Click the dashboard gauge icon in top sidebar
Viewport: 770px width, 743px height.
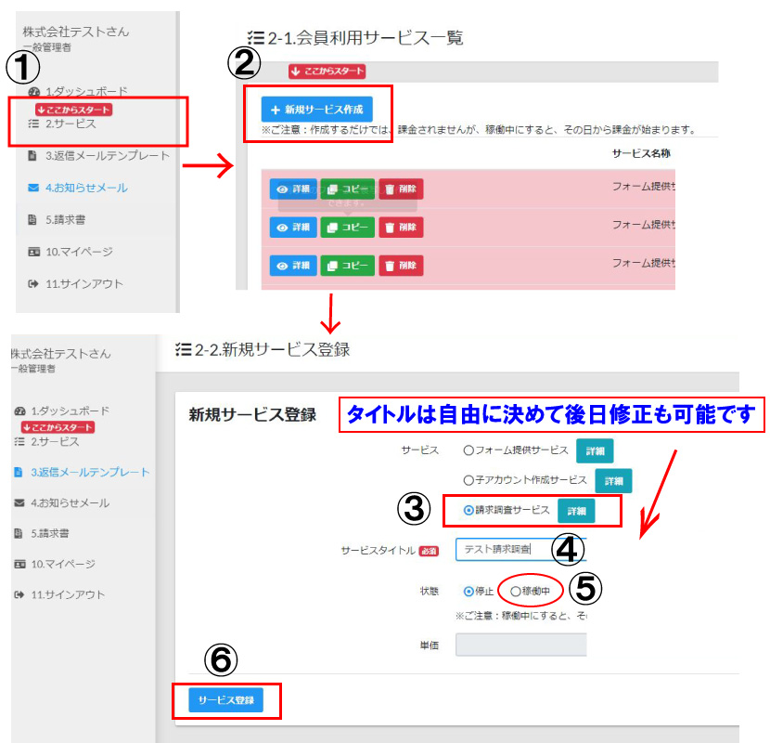(33, 92)
